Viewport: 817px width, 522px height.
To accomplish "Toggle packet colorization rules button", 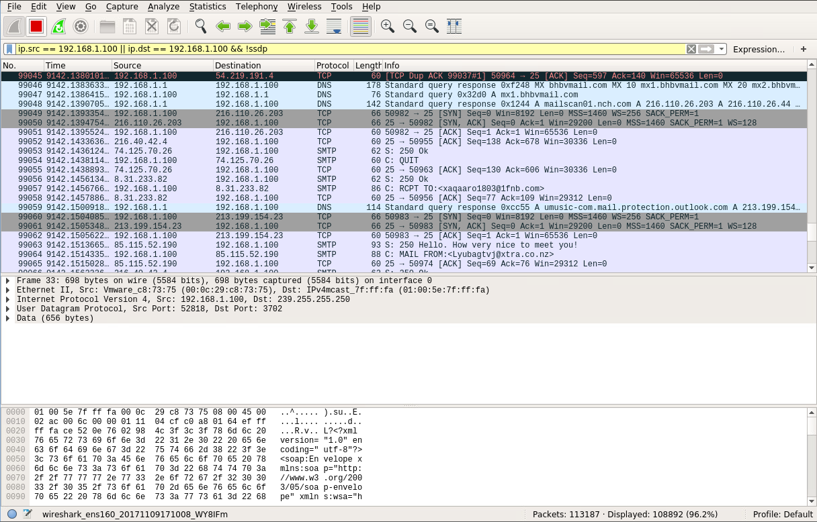I will tap(361, 26).
